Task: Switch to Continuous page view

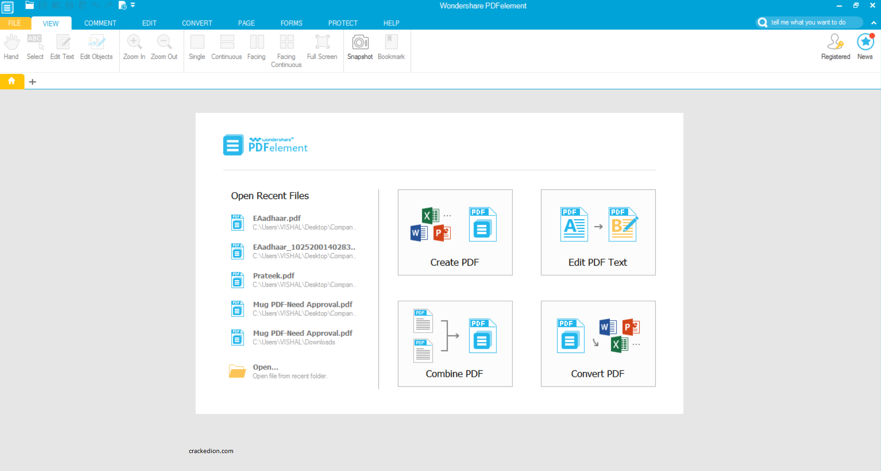Action: click(227, 47)
